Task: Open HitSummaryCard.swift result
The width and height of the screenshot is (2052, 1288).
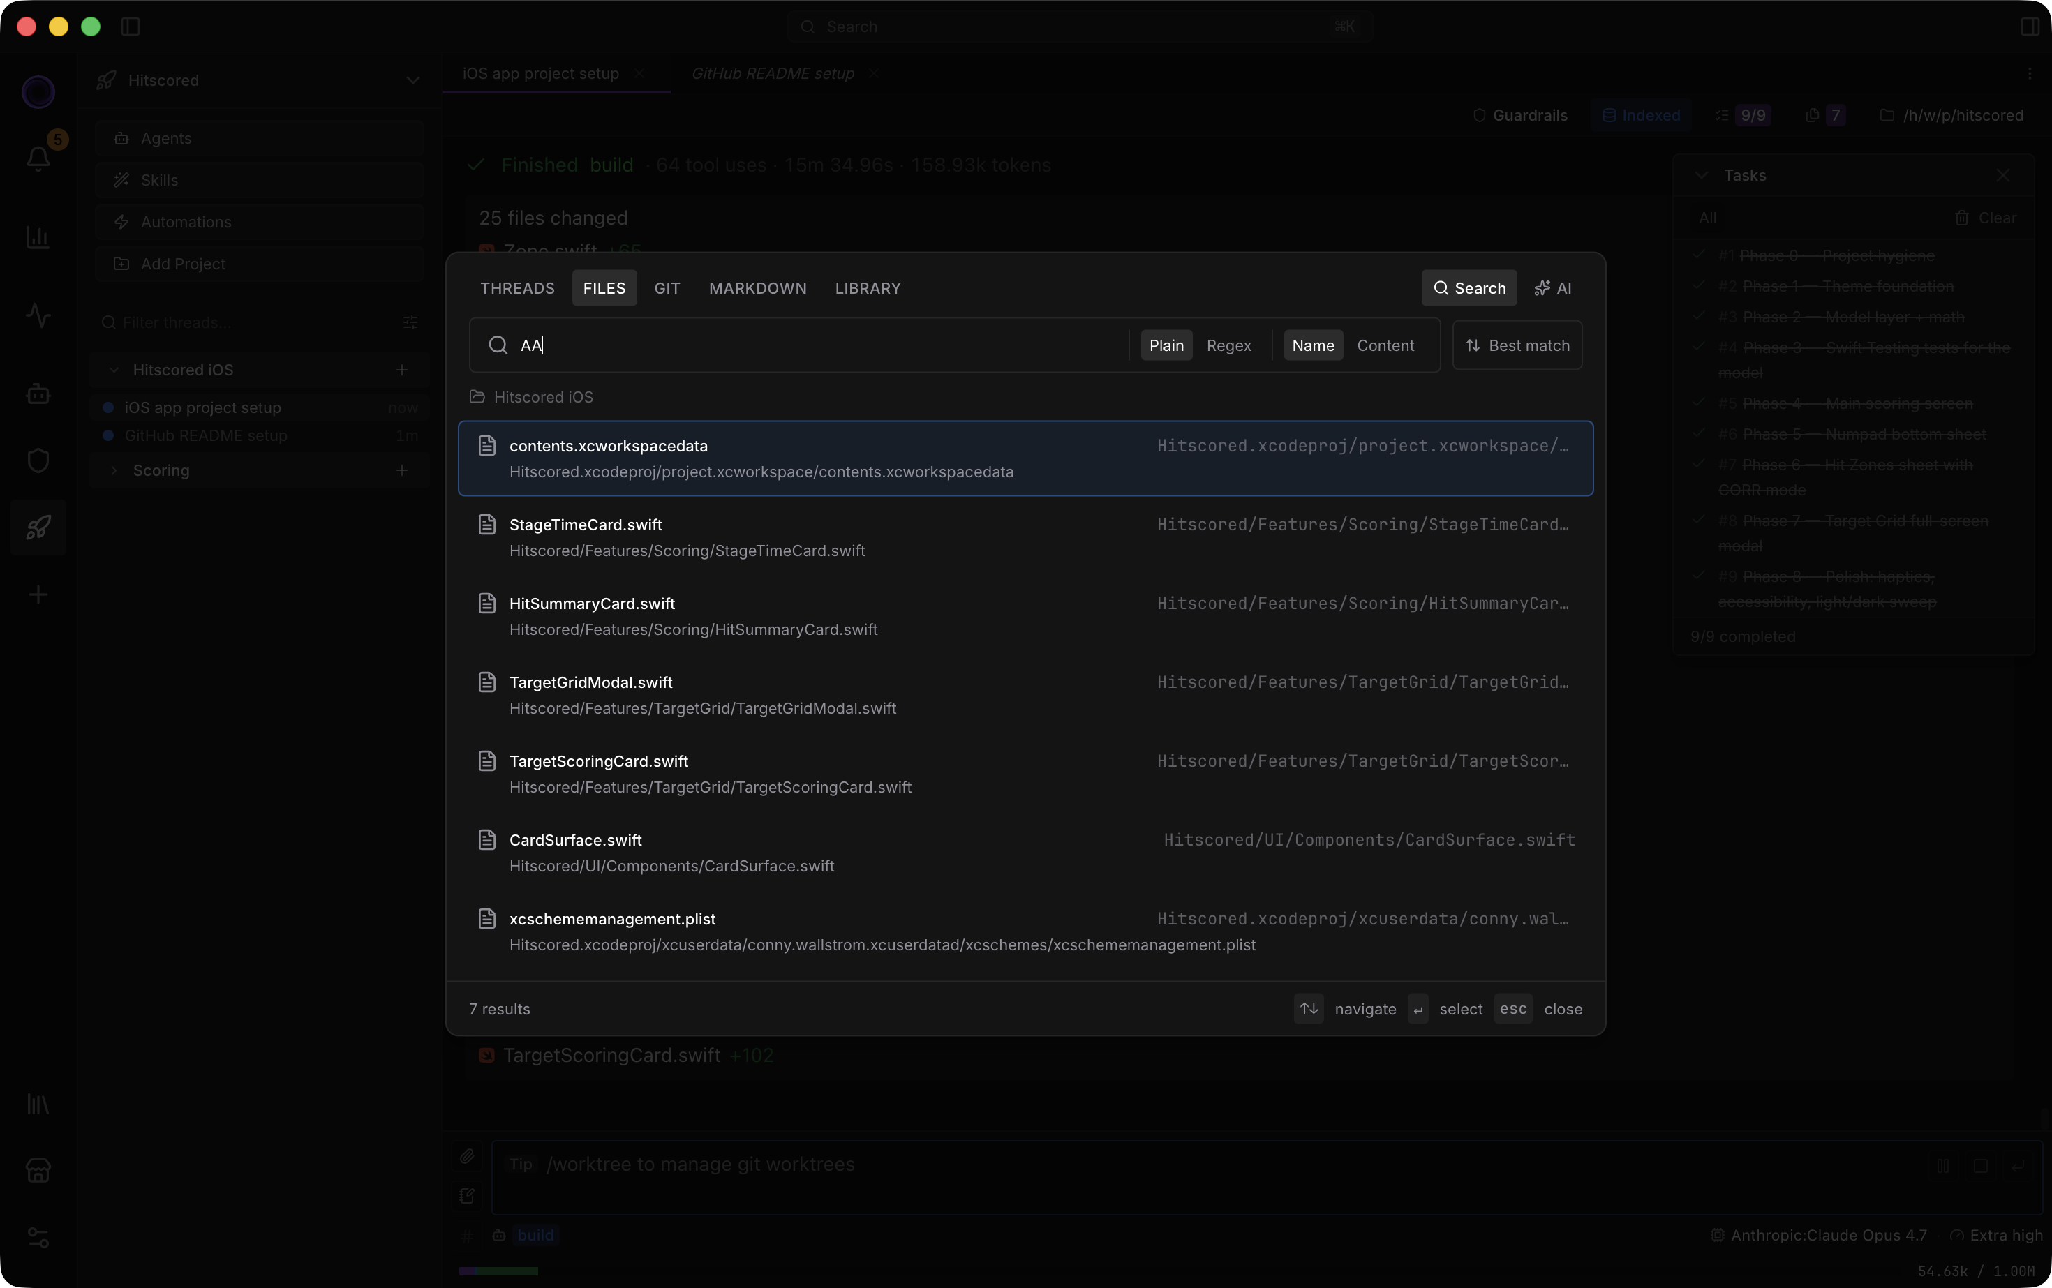Action: click(x=1026, y=616)
